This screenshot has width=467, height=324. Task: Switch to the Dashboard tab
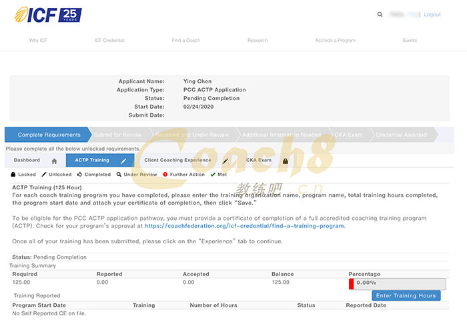pyautogui.click(x=27, y=161)
